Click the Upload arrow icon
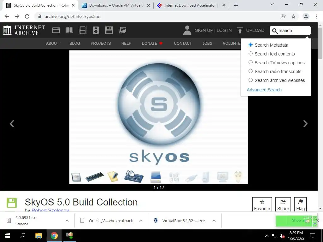The height and width of the screenshot is (242, 323). click(240, 31)
